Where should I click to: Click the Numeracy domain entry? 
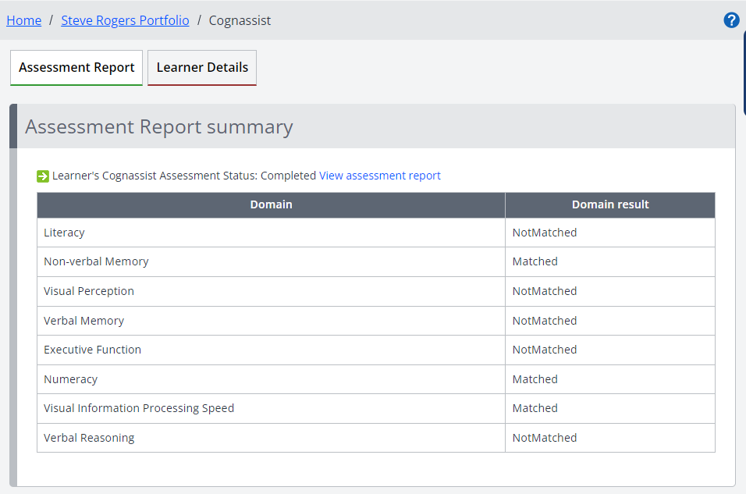70,378
